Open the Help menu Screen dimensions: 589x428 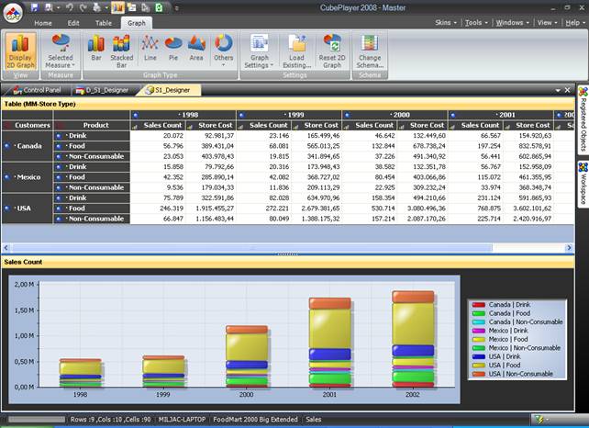click(575, 23)
